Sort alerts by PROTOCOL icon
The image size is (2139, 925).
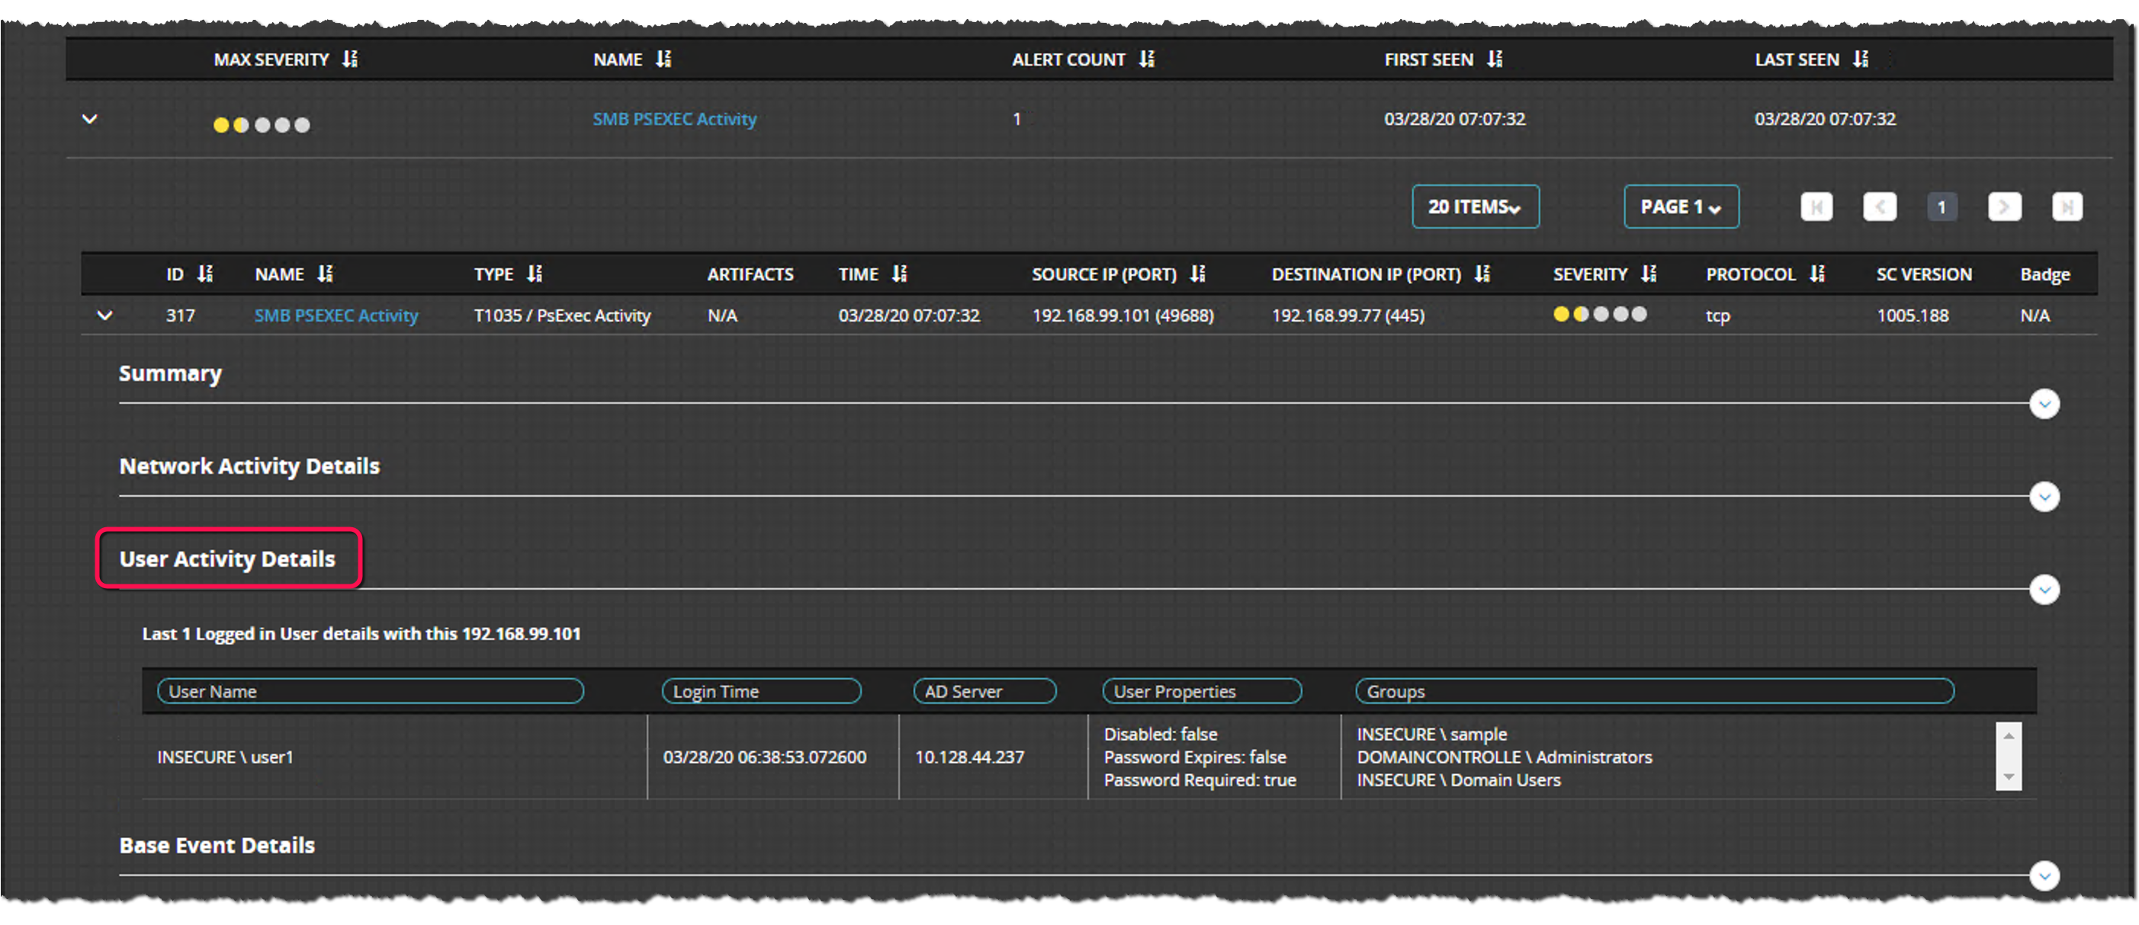(1817, 274)
